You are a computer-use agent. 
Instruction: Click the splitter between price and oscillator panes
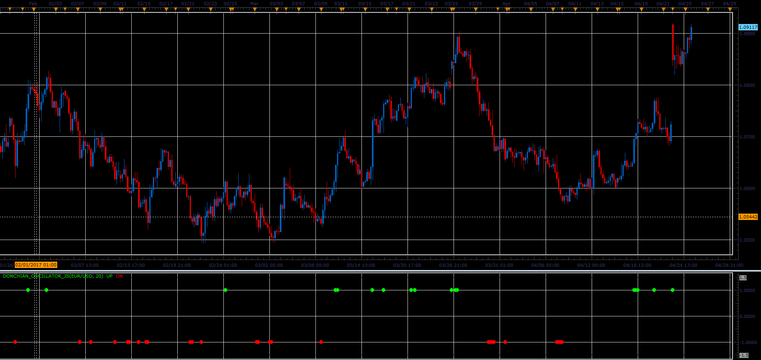[x=380, y=271]
